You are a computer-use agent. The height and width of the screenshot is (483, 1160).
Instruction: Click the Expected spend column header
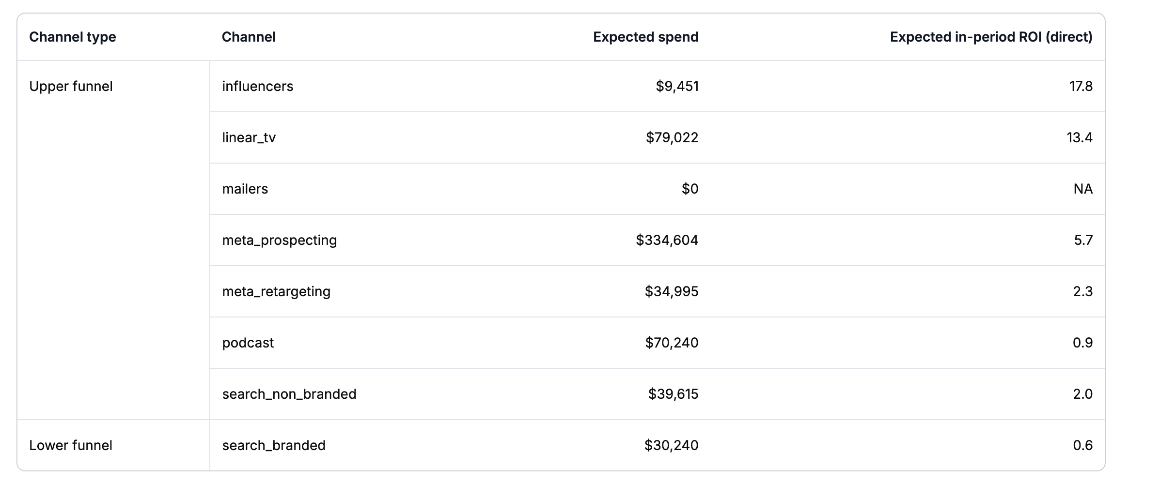pos(645,37)
